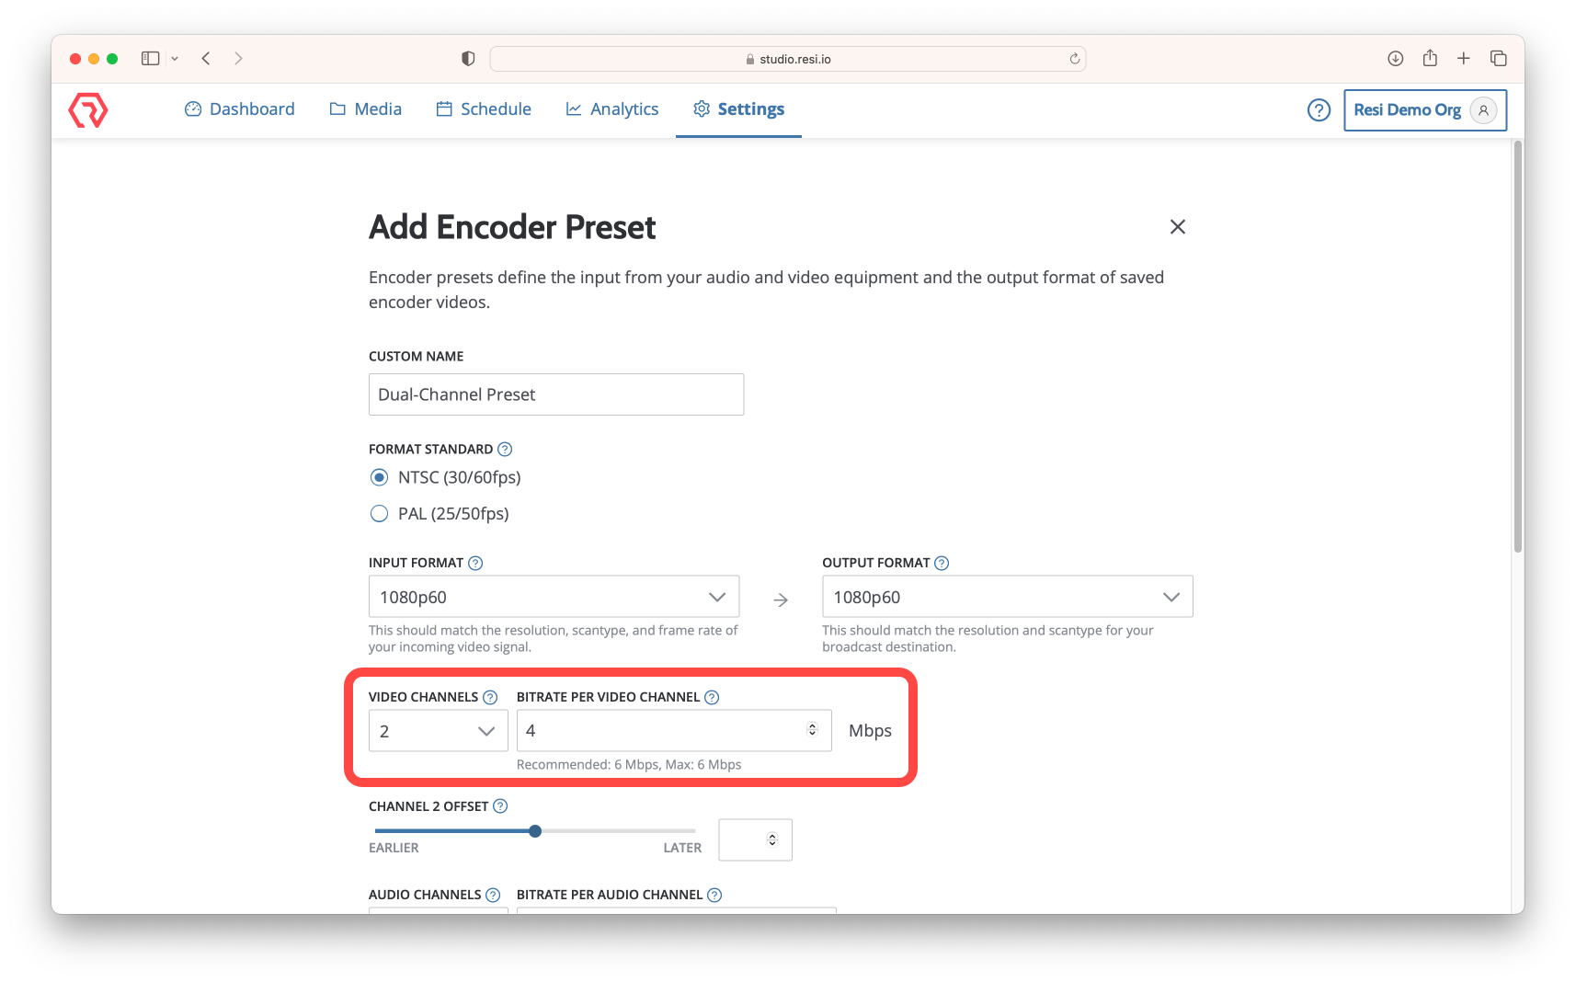The height and width of the screenshot is (982, 1576).
Task: Open the Video Channels dropdown
Action: tap(438, 731)
